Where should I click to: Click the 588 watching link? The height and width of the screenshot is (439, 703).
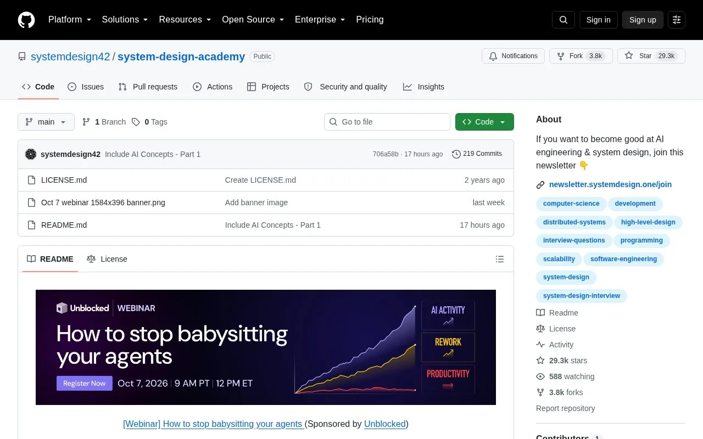[x=565, y=376]
